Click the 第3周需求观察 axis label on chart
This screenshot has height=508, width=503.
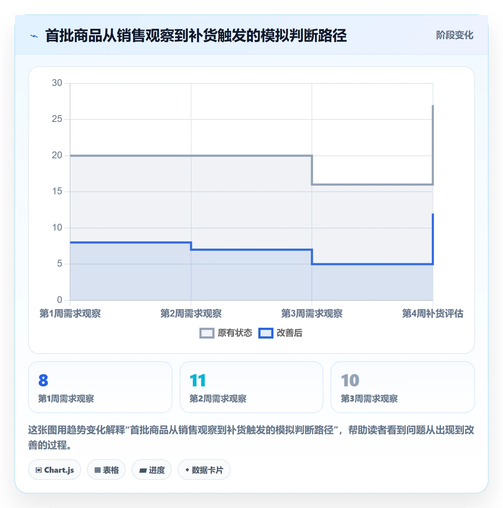click(312, 314)
